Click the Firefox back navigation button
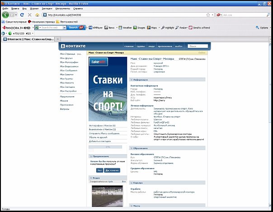The image size is (273, 212). (6, 14)
